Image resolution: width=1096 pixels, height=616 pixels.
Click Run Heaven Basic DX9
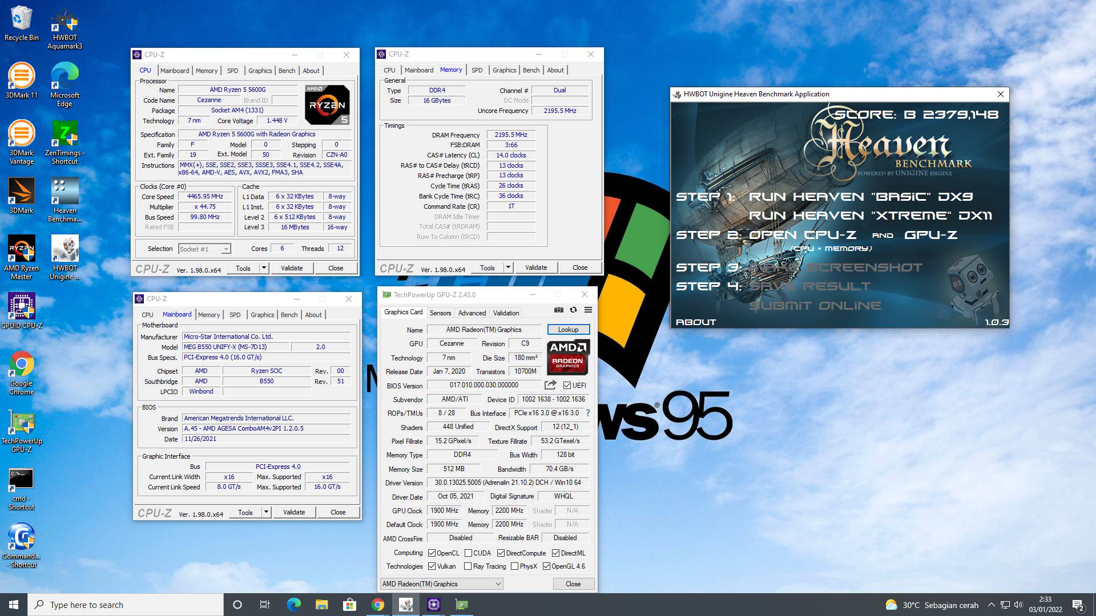pos(861,196)
